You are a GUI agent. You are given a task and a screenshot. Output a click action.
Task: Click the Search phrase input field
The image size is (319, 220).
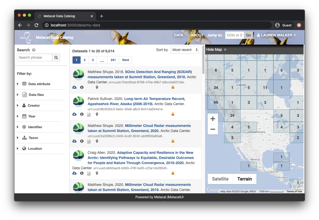click(35, 57)
